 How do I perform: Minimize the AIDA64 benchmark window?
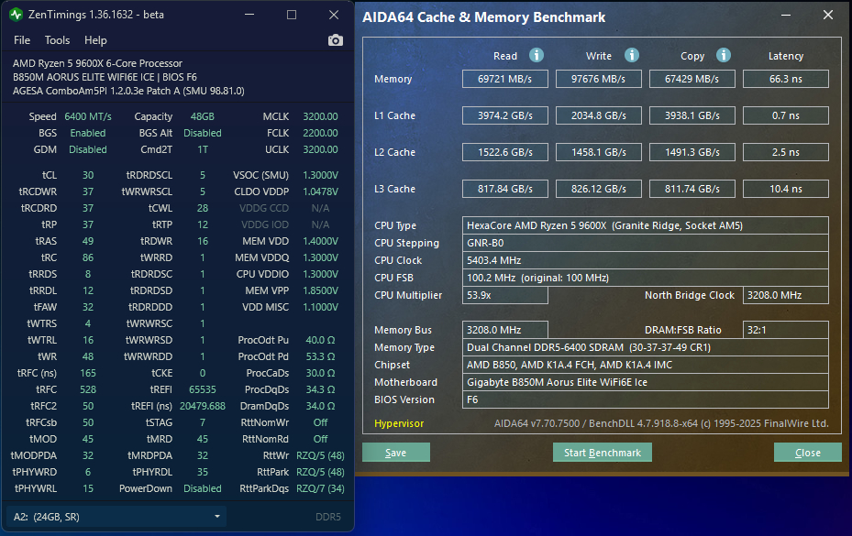tap(786, 16)
